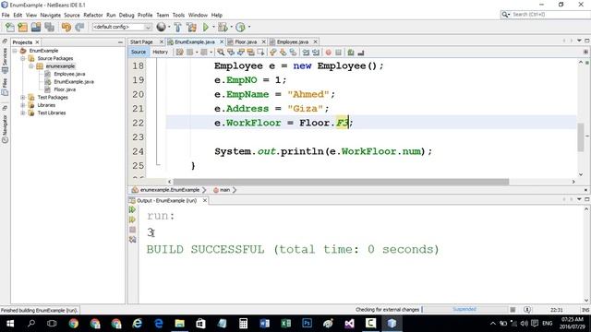Click the Suspended progress bar in status bar

click(464, 310)
